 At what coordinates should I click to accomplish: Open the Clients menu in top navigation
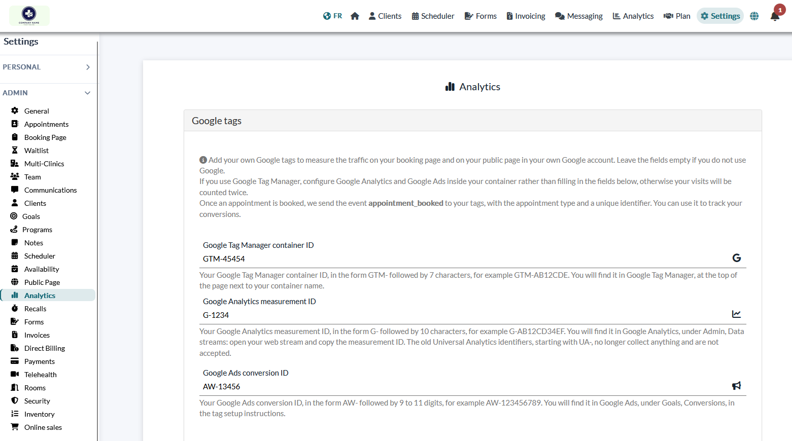tap(385, 16)
